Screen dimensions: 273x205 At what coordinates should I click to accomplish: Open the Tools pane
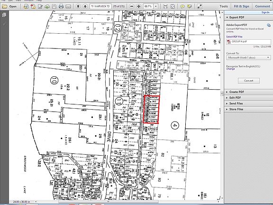point(224,6)
